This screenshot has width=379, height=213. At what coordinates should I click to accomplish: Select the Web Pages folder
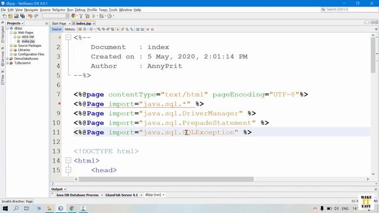[25, 33]
